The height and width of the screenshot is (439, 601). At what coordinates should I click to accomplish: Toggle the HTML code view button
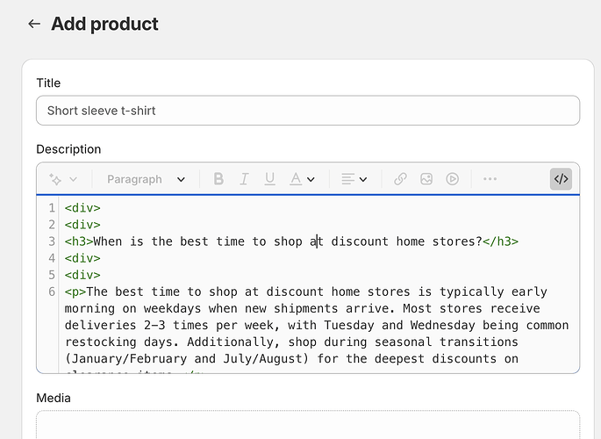562,179
